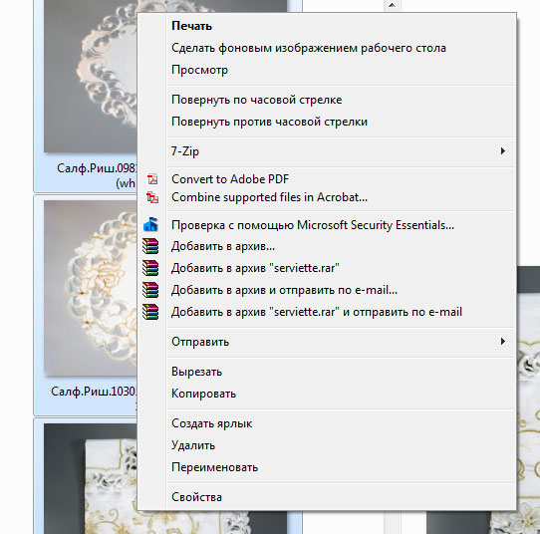Viewport: 540px width, 534px height.
Task: Select Вырезать from the context menu
Action: coord(326,372)
